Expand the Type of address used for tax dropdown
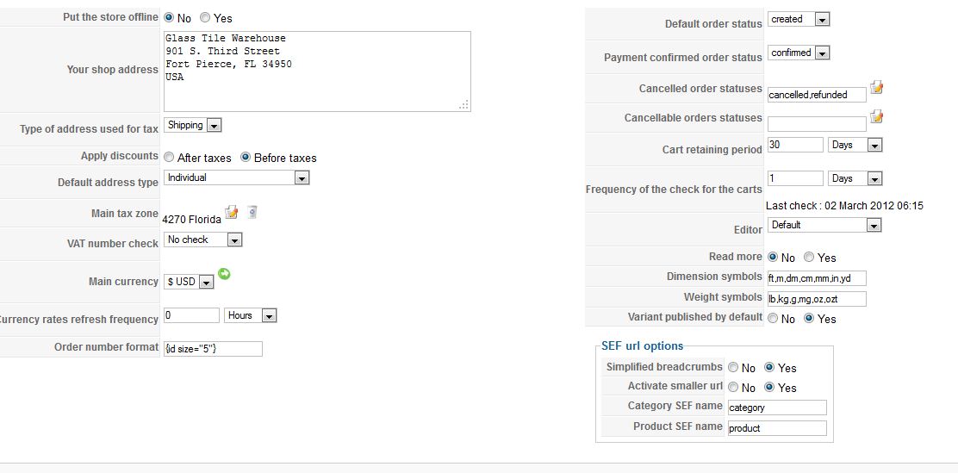The image size is (958, 473). (214, 126)
